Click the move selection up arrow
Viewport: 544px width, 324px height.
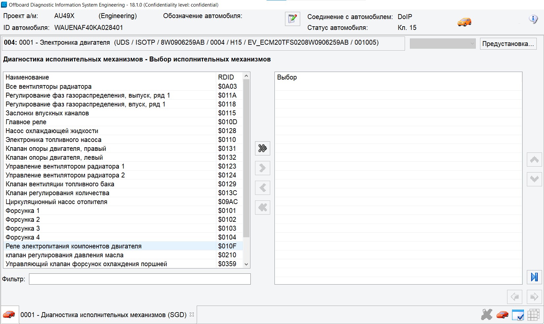click(x=534, y=160)
